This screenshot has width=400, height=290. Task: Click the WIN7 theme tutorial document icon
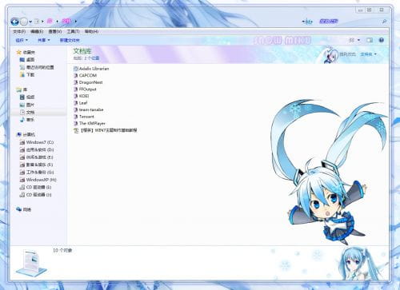click(x=76, y=130)
